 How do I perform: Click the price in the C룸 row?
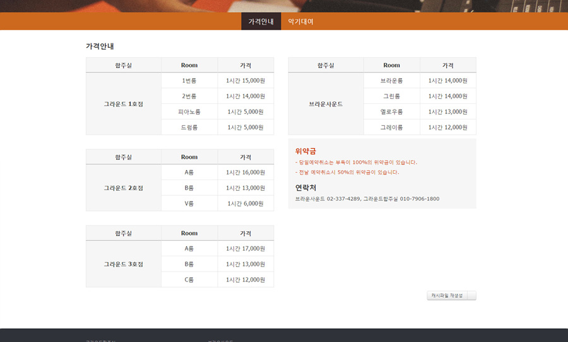[246, 280]
